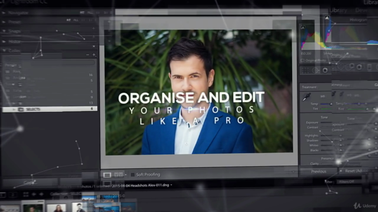Select the Red Eye Correction tool
Screen dimensions: 378x212
click(325, 70)
